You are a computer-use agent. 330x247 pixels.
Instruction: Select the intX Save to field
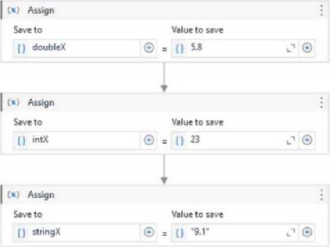tap(77, 140)
